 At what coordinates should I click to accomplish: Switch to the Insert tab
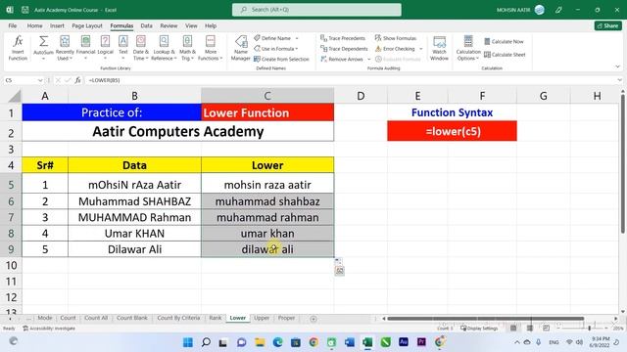point(57,25)
